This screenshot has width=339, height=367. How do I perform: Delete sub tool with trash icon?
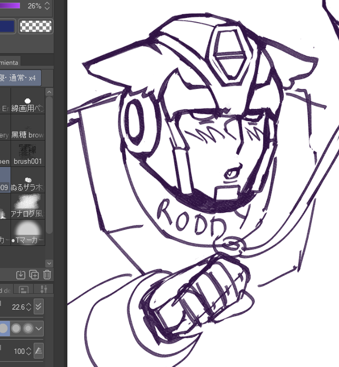[47, 274]
